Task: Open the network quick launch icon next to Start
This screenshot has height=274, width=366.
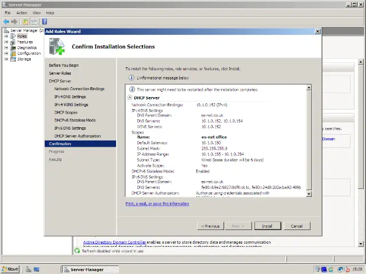Action: [x=29, y=269]
